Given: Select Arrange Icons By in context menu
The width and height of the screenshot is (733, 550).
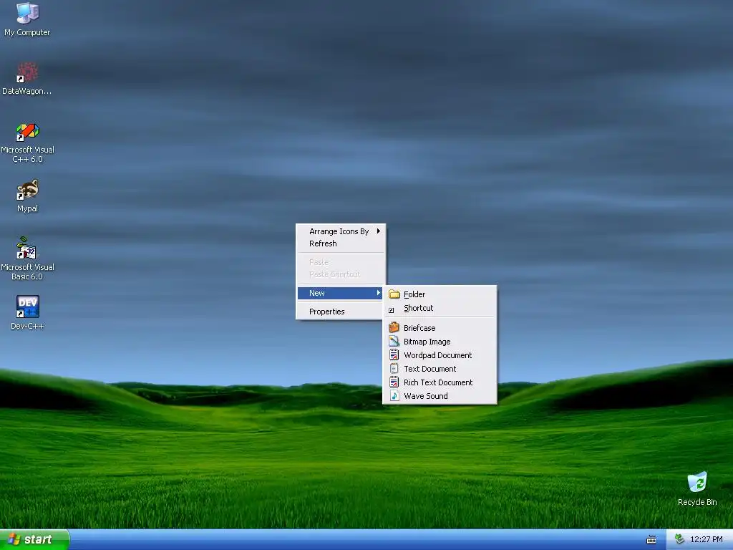Looking at the screenshot, I should [x=341, y=231].
